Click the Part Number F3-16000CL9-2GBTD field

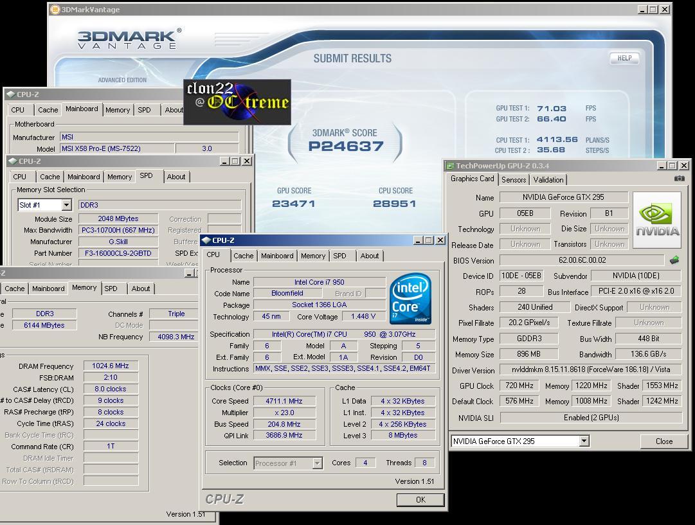118,253
